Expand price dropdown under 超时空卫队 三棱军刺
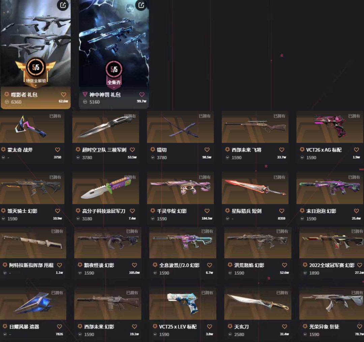364x342 pixels. (x=78, y=158)
